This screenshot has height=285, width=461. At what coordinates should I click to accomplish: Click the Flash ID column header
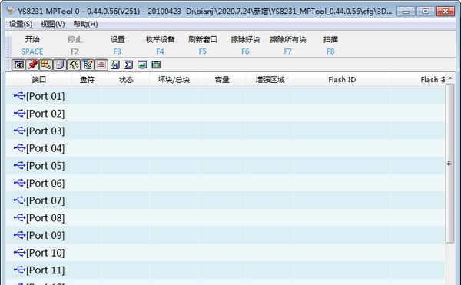[342, 80]
